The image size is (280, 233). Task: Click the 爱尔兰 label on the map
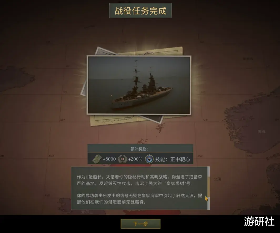tap(87, 212)
